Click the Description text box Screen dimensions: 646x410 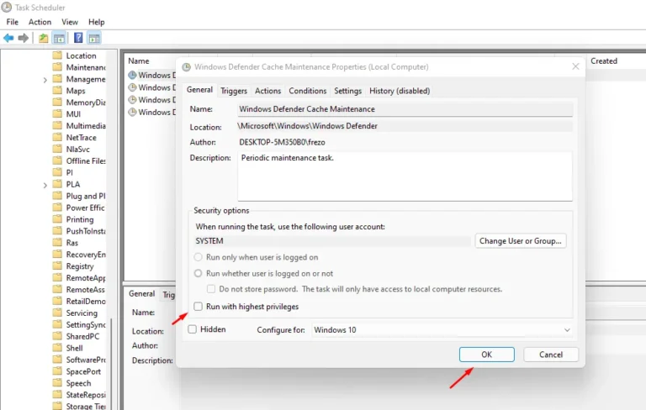405,176
